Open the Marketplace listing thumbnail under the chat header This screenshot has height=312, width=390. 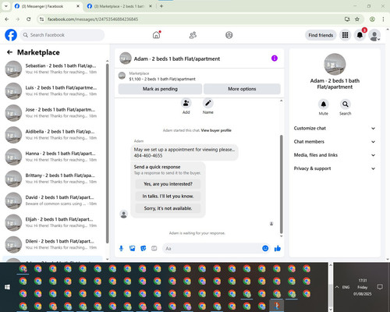click(x=122, y=76)
